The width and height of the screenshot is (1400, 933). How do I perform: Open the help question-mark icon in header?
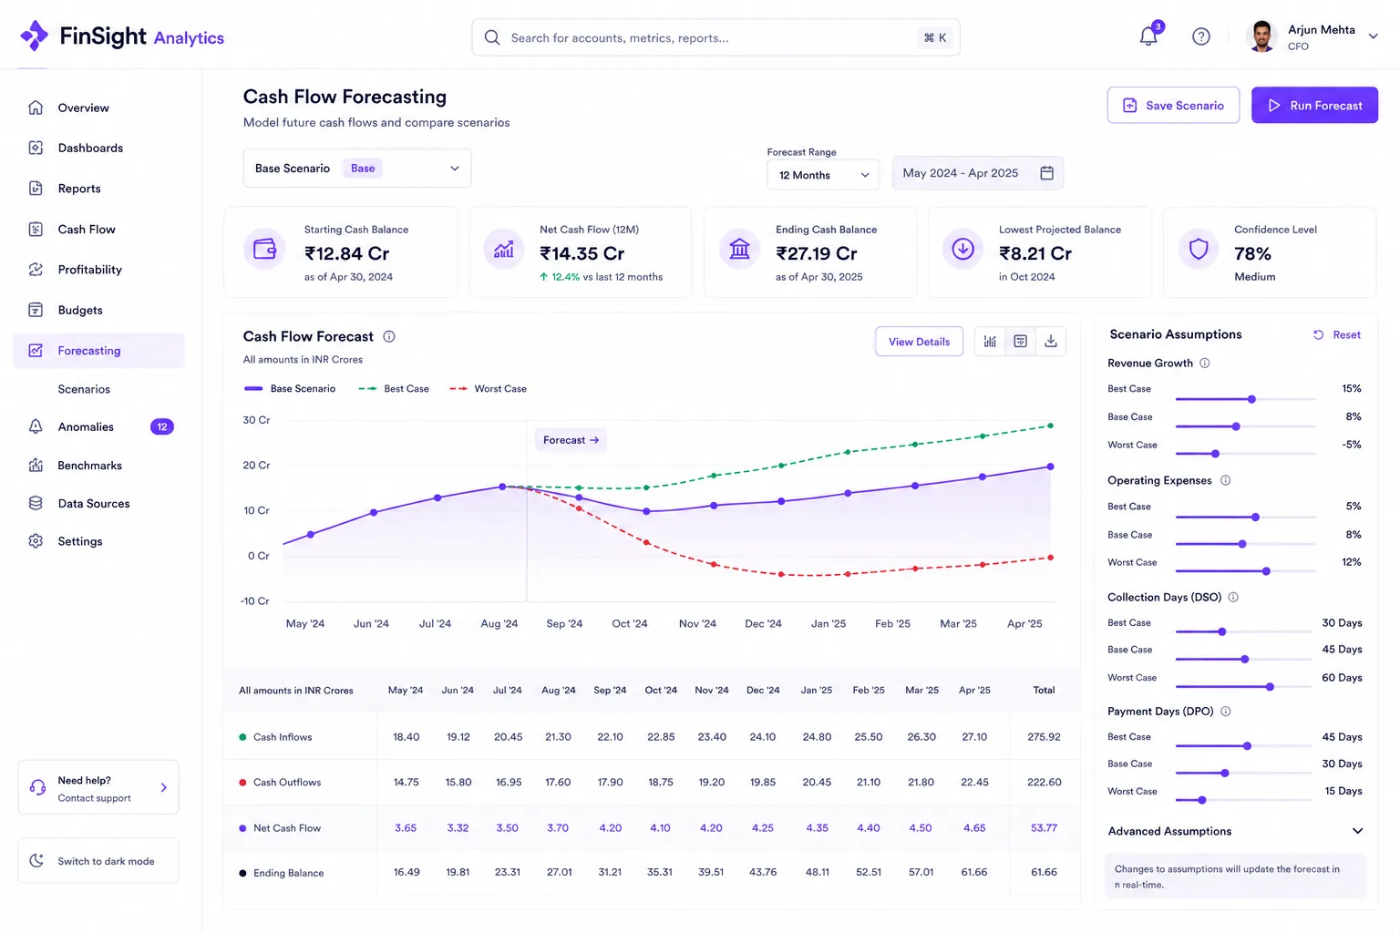(1201, 36)
